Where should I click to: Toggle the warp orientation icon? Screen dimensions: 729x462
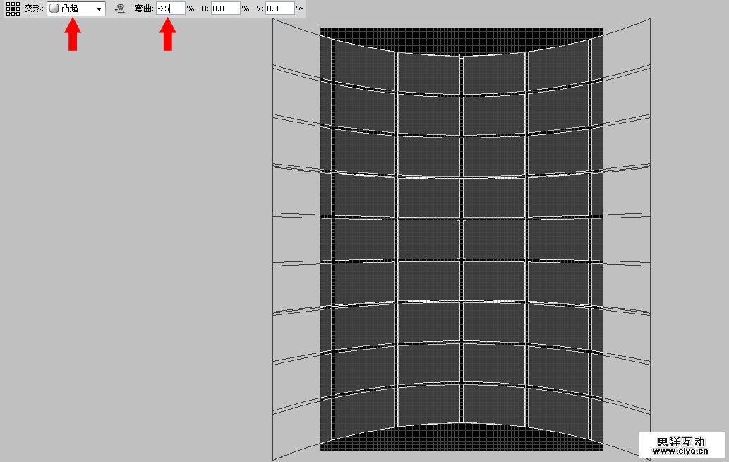[119, 8]
